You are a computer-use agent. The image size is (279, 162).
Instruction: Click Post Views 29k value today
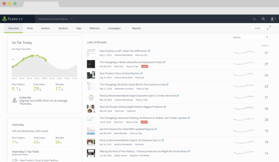[x=37, y=89]
